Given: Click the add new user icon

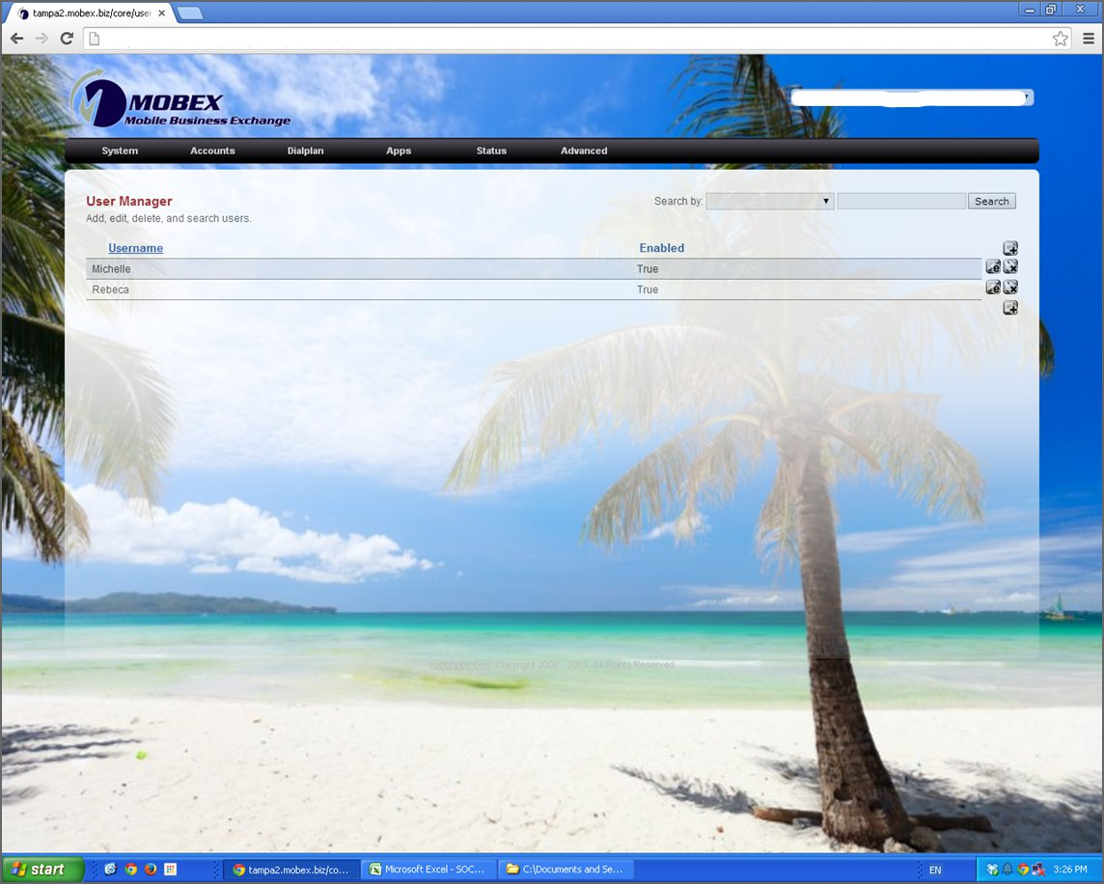Looking at the screenshot, I should (x=1009, y=248).
